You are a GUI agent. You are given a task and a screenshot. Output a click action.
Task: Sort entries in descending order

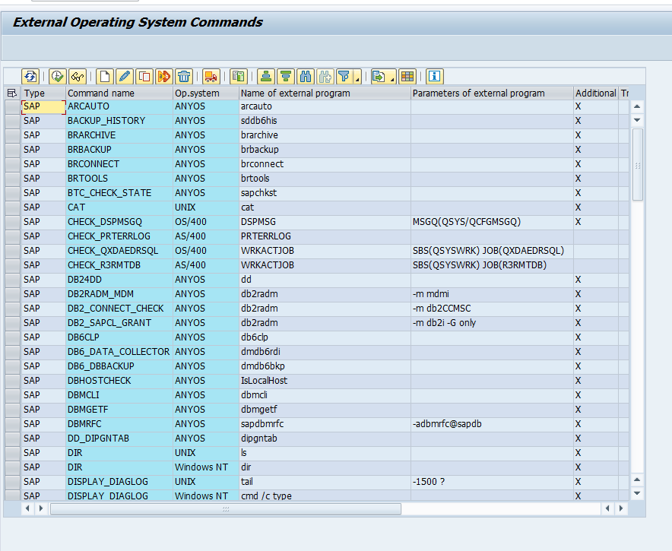[x=284, y=76]
